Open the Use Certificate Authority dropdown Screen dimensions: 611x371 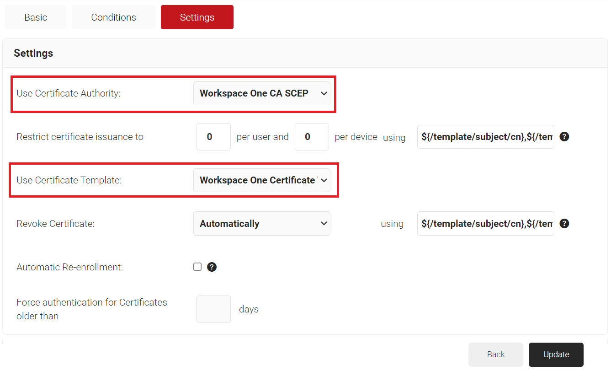tap(262, 93)
